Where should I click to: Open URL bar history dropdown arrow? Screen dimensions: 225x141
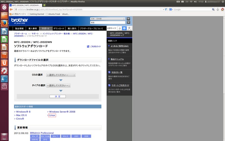tap(163, 10)
